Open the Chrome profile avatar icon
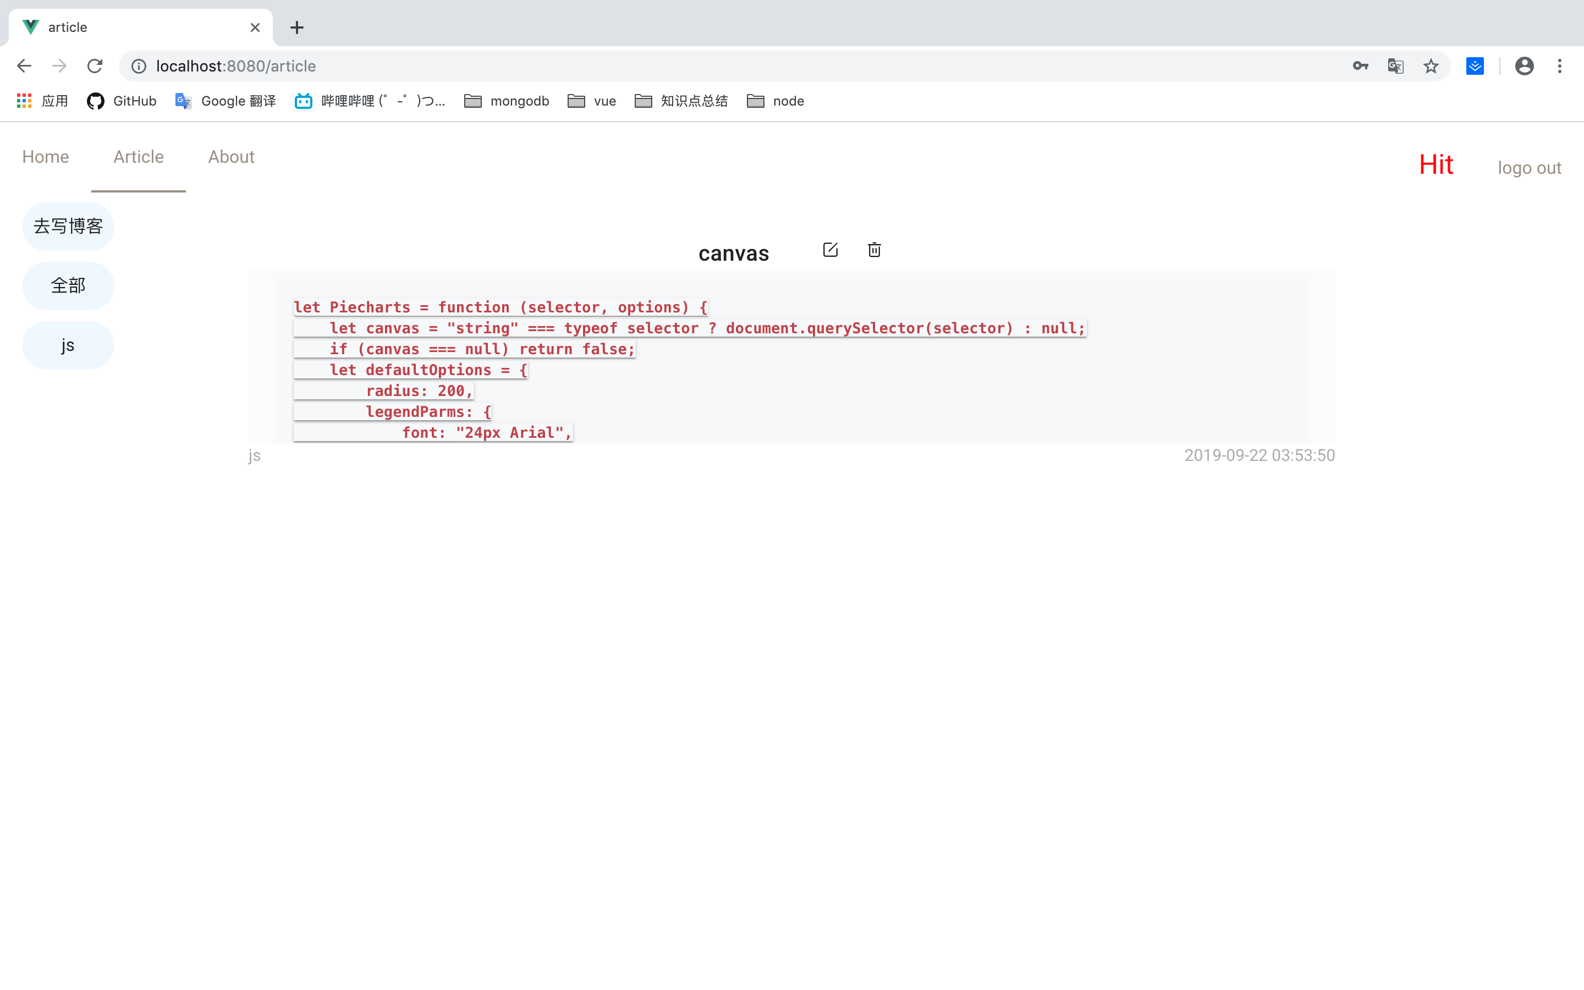Image resolution: width=1584 pixels, height=990 pixels. click(1525, 66)
